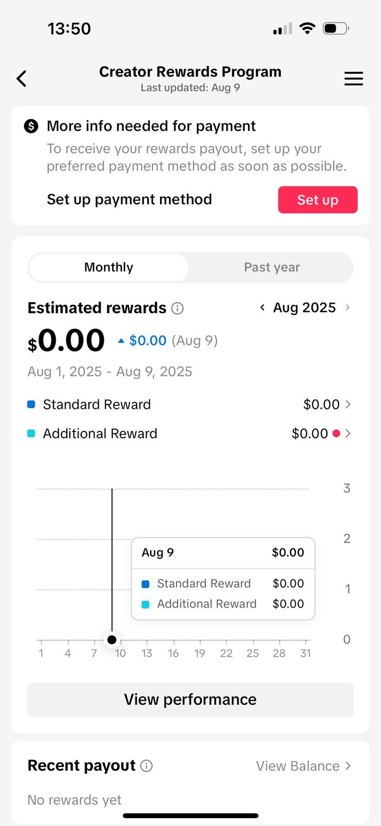
Task: Tap the dollar coin icon in payment notice
Action: [x=31, y=126]
